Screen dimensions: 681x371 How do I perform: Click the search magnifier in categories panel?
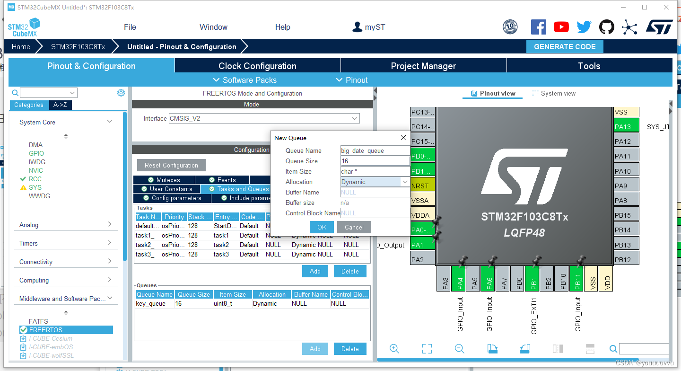coord(15,93)
